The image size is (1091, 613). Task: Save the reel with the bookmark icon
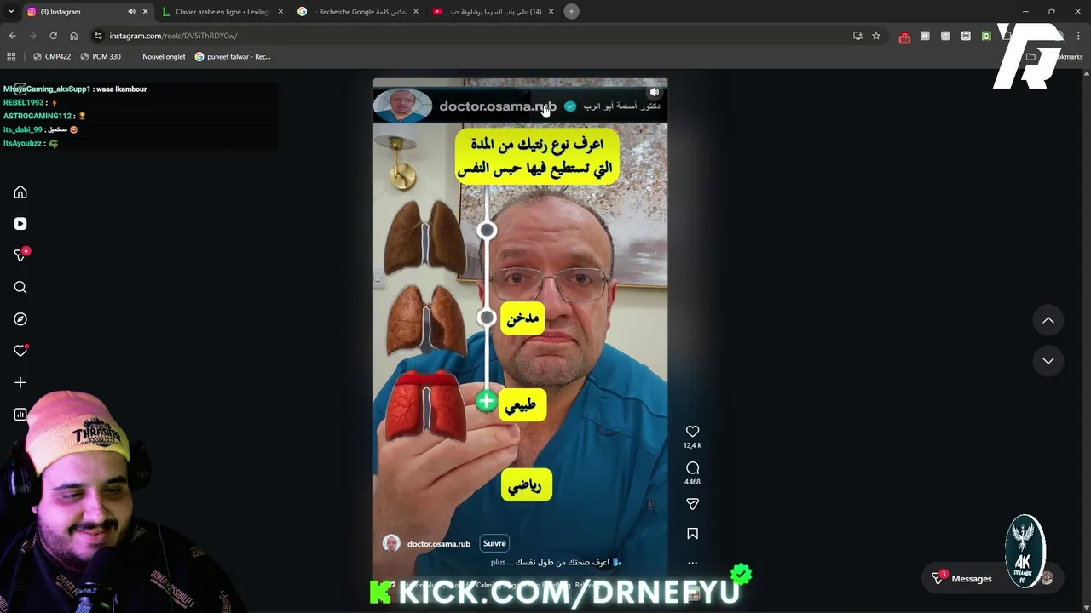click(x=692, y=534)
